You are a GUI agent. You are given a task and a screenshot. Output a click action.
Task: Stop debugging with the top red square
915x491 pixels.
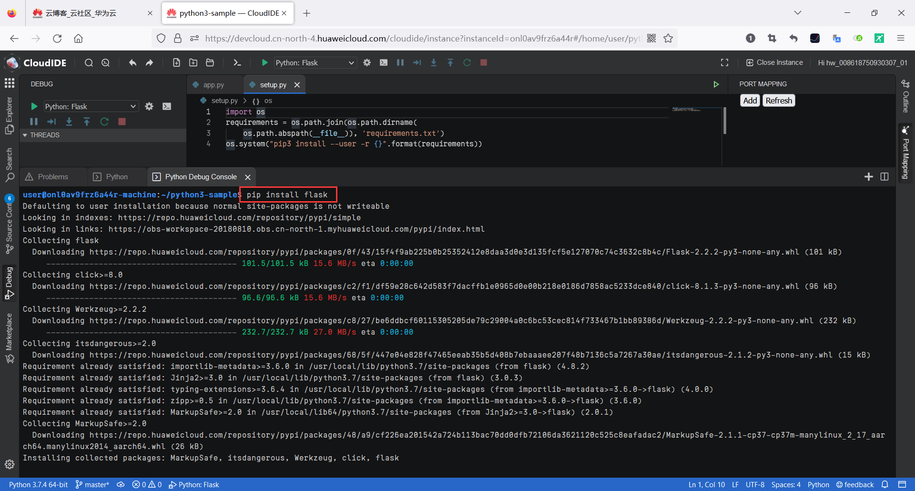pyautogui.click(x=484, y=62)
